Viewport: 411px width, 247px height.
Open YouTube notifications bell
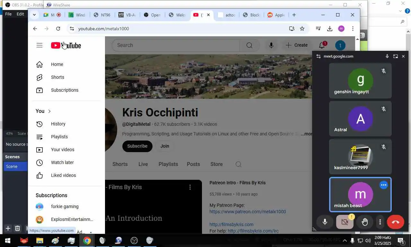(322, 45)
